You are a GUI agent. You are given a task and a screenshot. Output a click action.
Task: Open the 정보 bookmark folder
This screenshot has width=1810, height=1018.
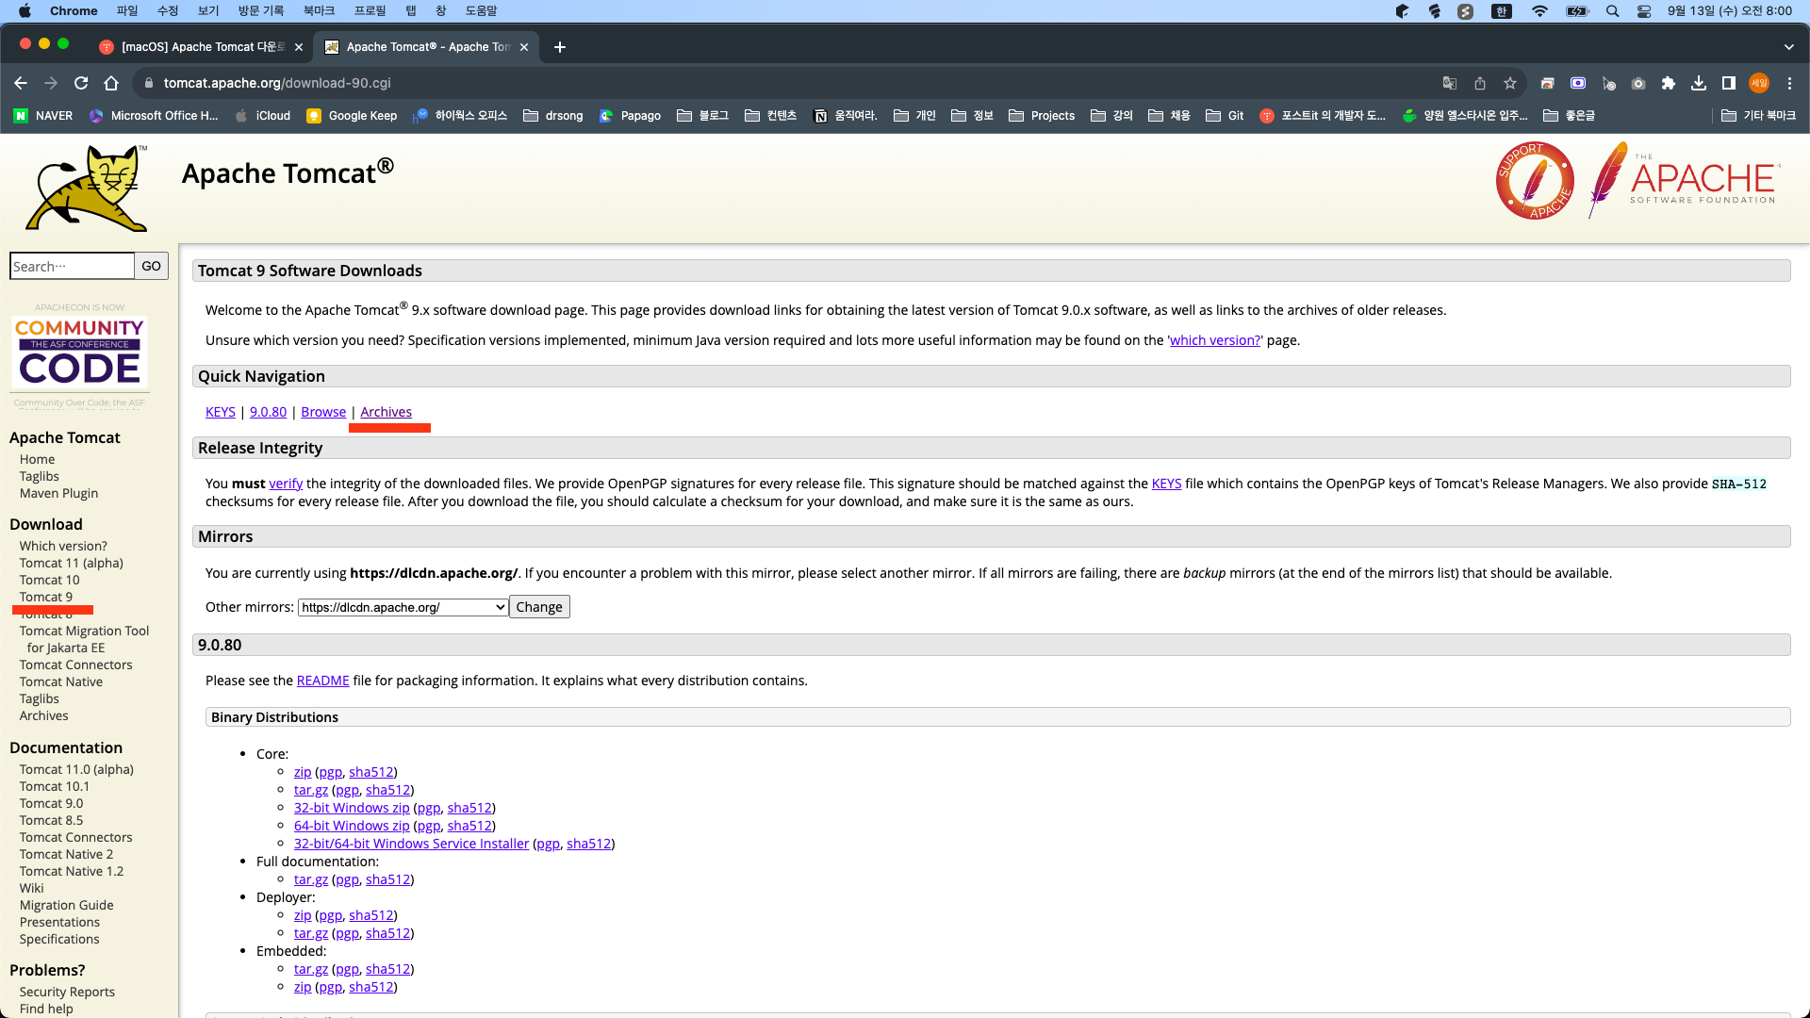click(973, 116)
